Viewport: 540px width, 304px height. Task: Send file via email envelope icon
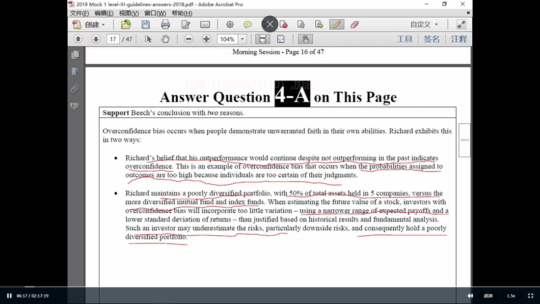[205, 25]
